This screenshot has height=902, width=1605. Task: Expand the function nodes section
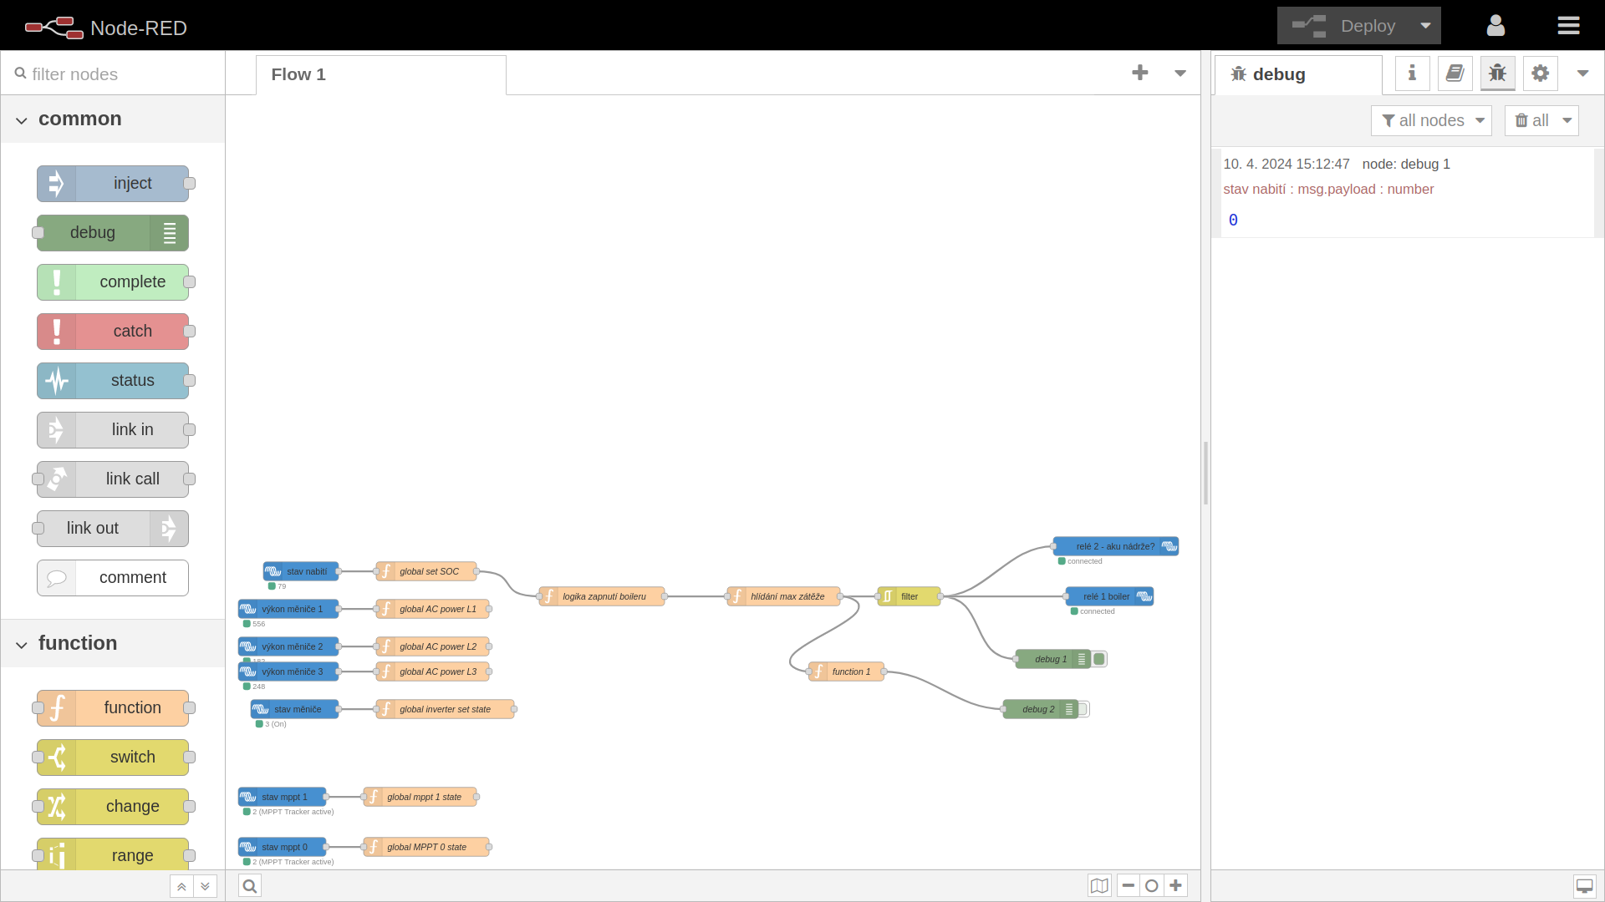tap(22, 643)
